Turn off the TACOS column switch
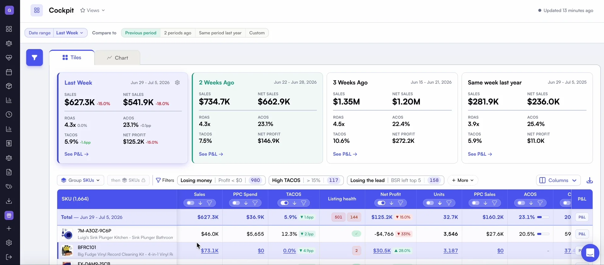 pos(284,203)
